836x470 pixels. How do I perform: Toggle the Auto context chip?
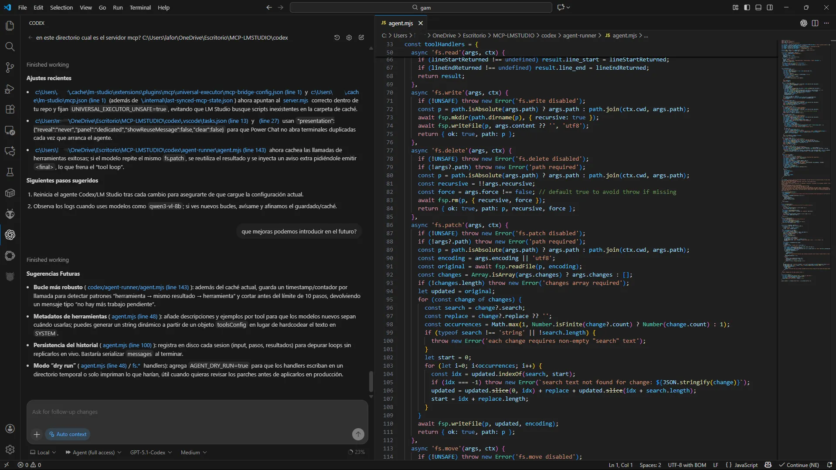(68, 434)
